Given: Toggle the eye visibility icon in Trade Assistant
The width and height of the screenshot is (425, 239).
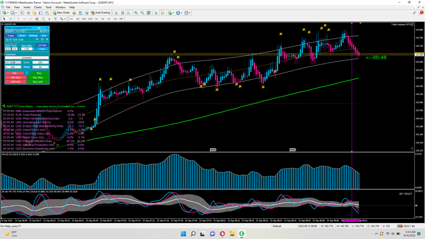Looking at the screenshot, I should coord(37,39).
